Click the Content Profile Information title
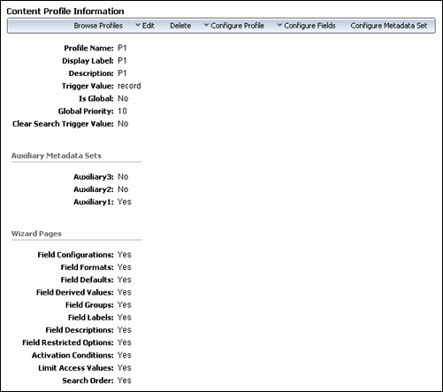 (65, 12)
